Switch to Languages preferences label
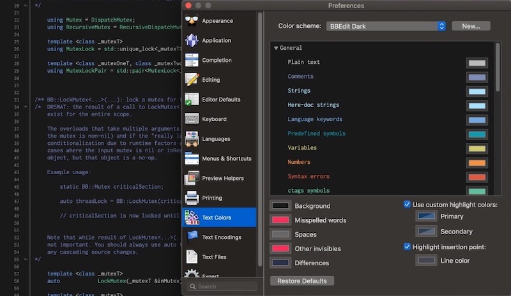511x296 pixels. [x=216, y=139]
